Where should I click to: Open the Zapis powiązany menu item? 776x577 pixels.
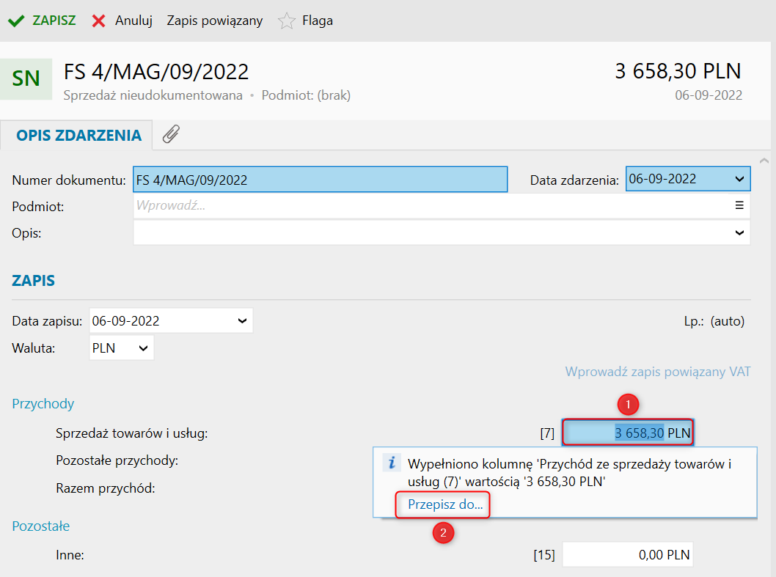(215, 21)
